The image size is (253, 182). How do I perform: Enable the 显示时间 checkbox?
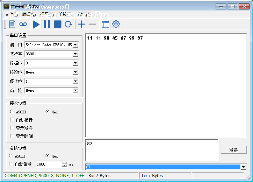tap(12, 136)
